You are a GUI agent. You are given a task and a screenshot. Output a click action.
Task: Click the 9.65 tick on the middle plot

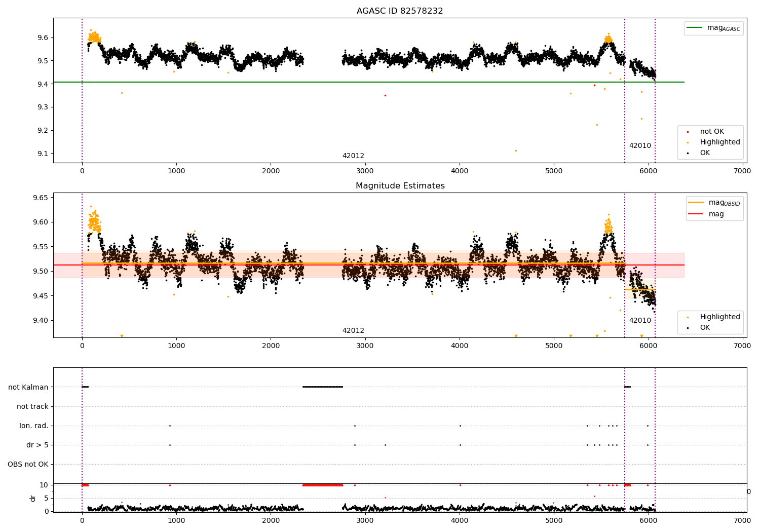(41, 198)
